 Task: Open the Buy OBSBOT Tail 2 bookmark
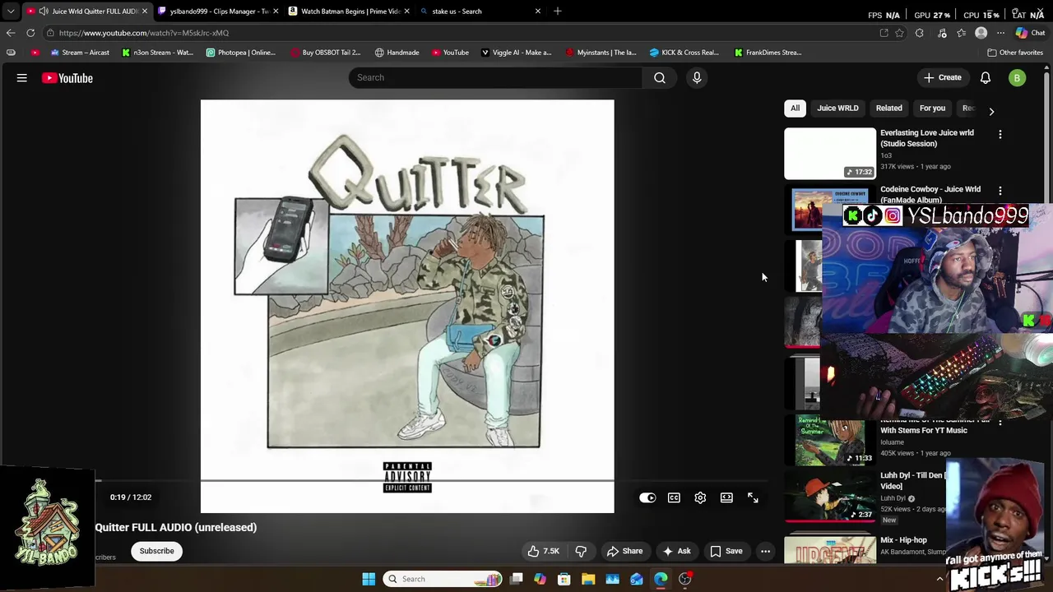point(326,53)
